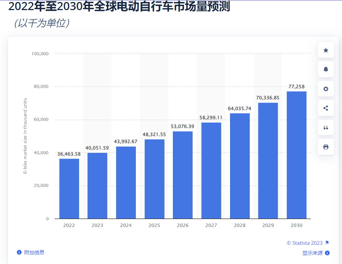The height and width of the screenshot is (264, 342).
Task: Click the subtitle (以千为单位)
Action: [42, 23]
